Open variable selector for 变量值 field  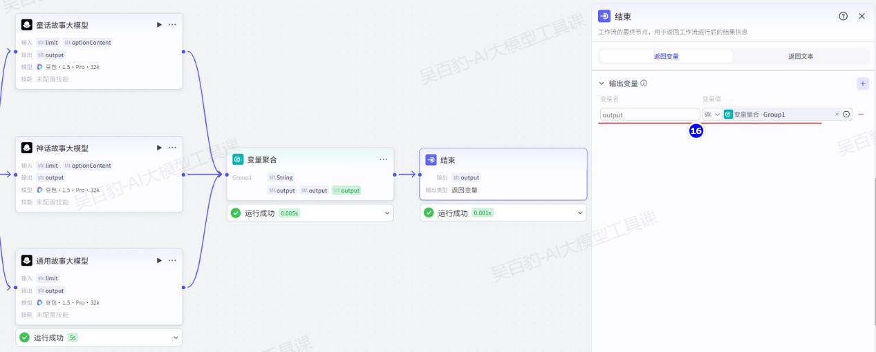coord(846,115)
